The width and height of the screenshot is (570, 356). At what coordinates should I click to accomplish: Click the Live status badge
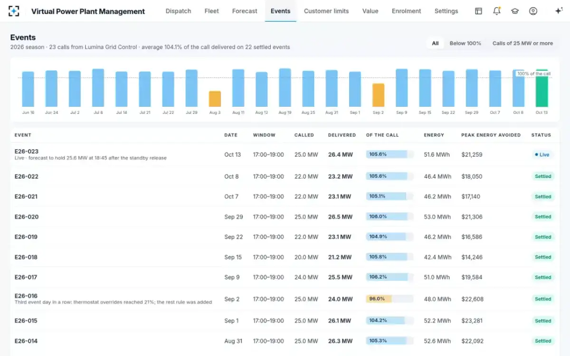[x=542, y=155]
